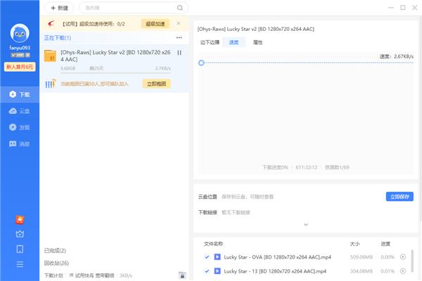The height and width of the screenshot is (281, 422).
Task: Switch to the 边下边播 tab
Action: (x=210, y=42)
